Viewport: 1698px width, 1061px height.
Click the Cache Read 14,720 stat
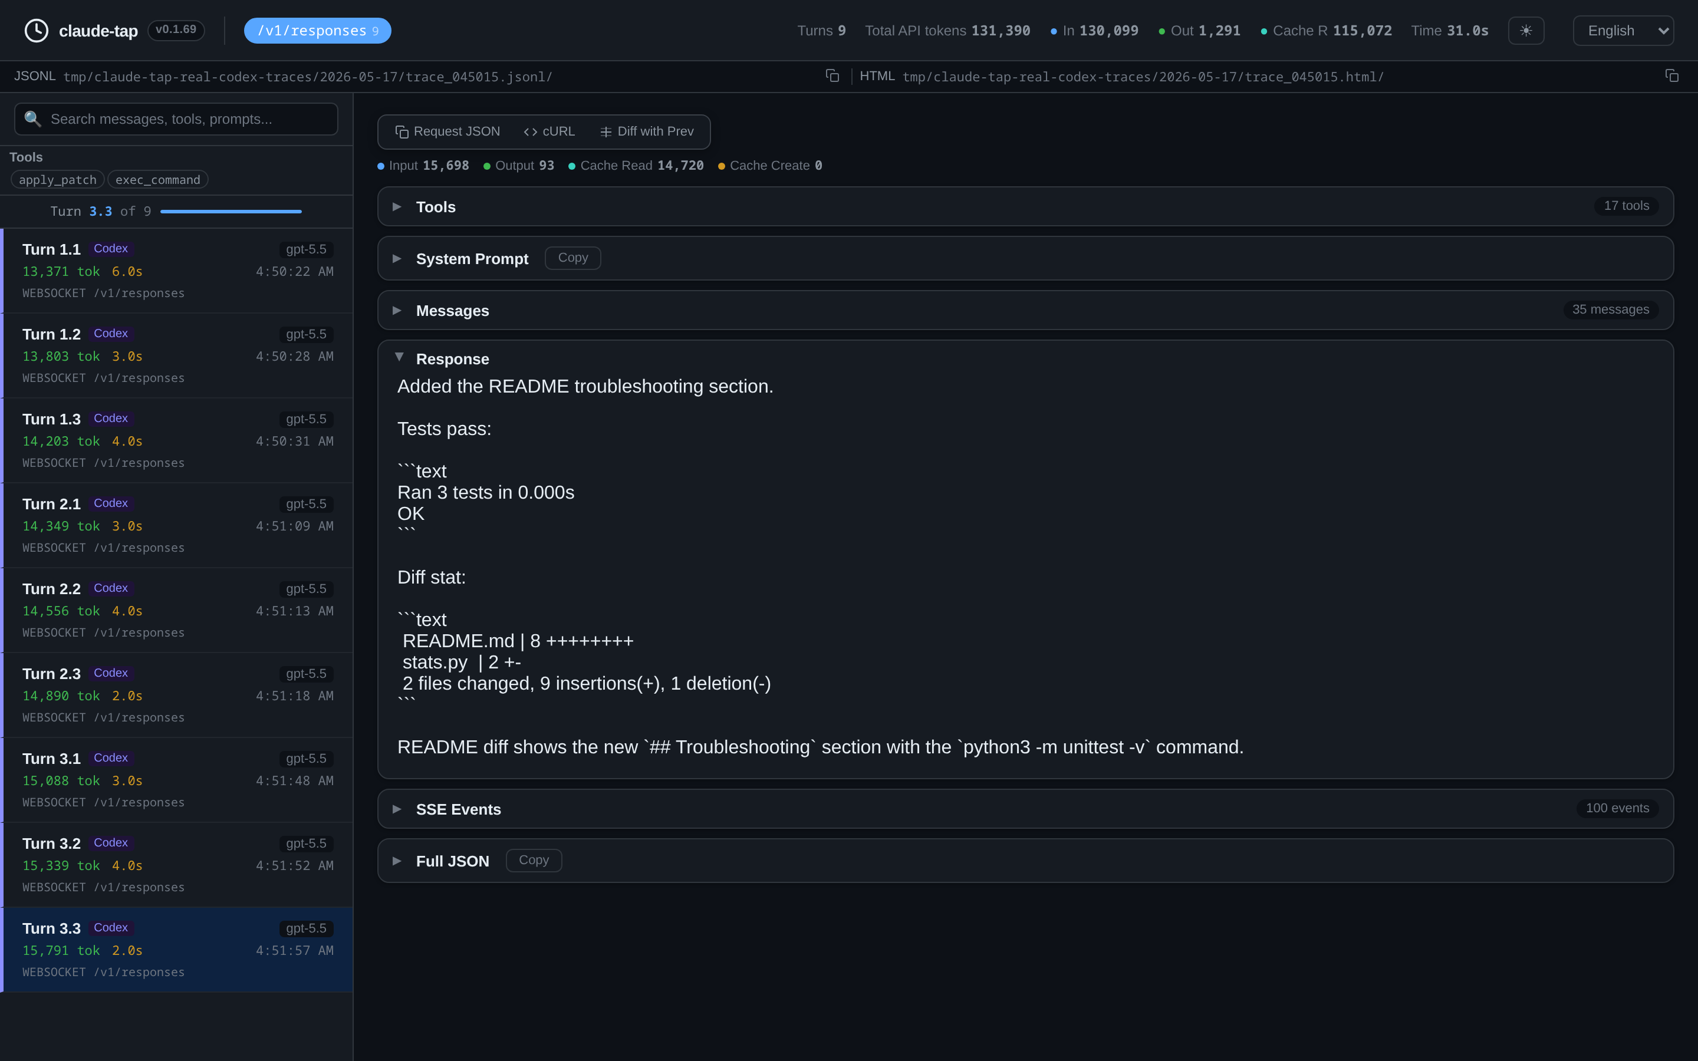[636, 166]
